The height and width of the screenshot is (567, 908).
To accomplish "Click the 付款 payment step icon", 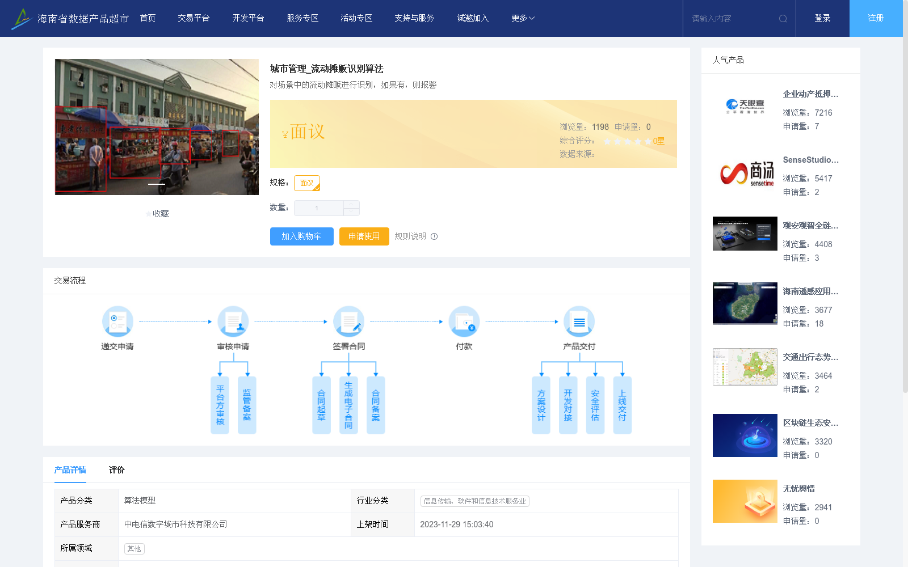I will pos(464,321).
